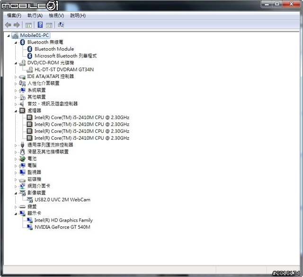Select the NVIDIA GeForce GT 540M entry
Viewport: 303px width, 277px height.
(x=62, y=227)
